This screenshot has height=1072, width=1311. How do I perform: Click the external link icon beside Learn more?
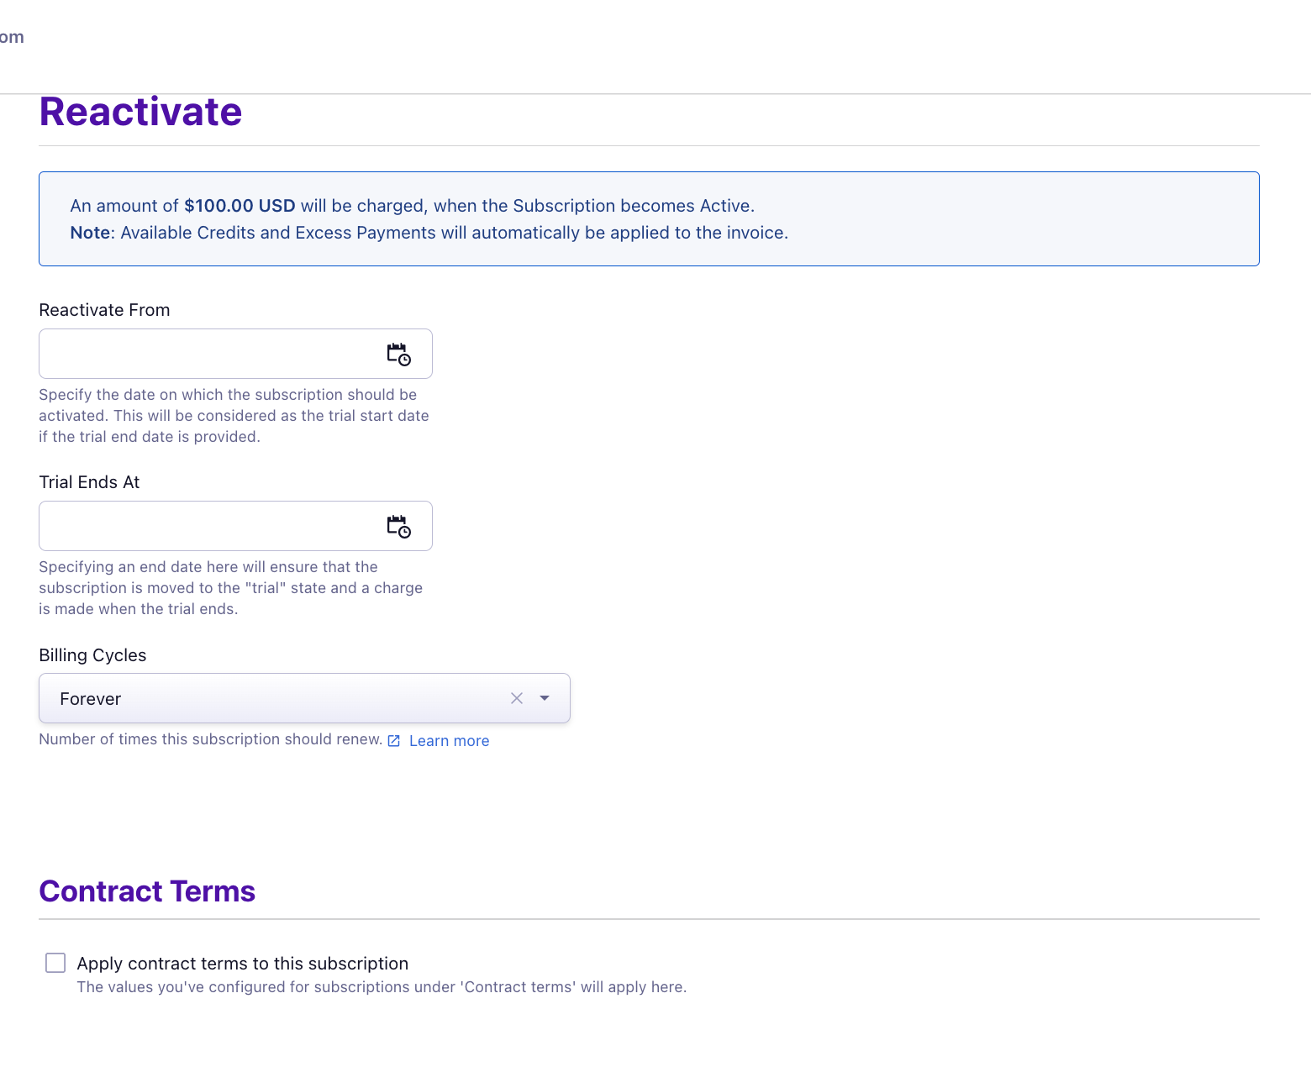tap(394, 741)
